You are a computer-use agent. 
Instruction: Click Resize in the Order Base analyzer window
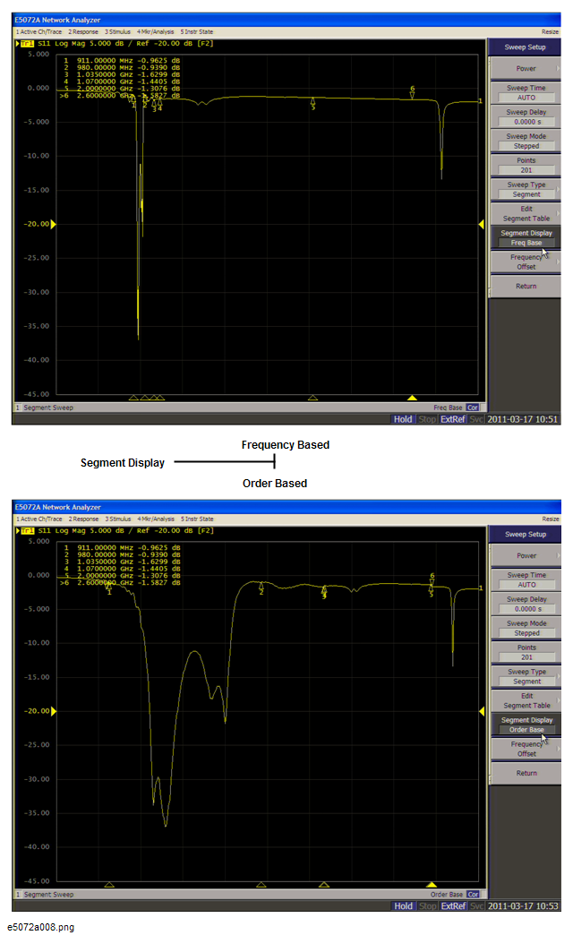[551, 519]
